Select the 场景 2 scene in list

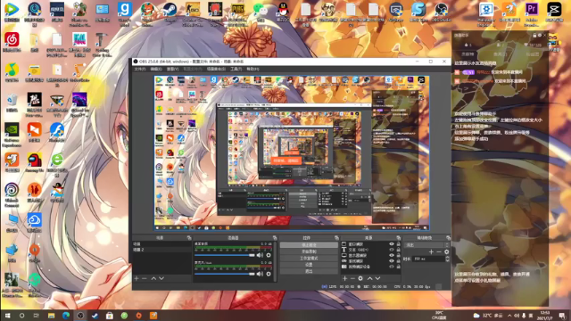click(161, 250)
